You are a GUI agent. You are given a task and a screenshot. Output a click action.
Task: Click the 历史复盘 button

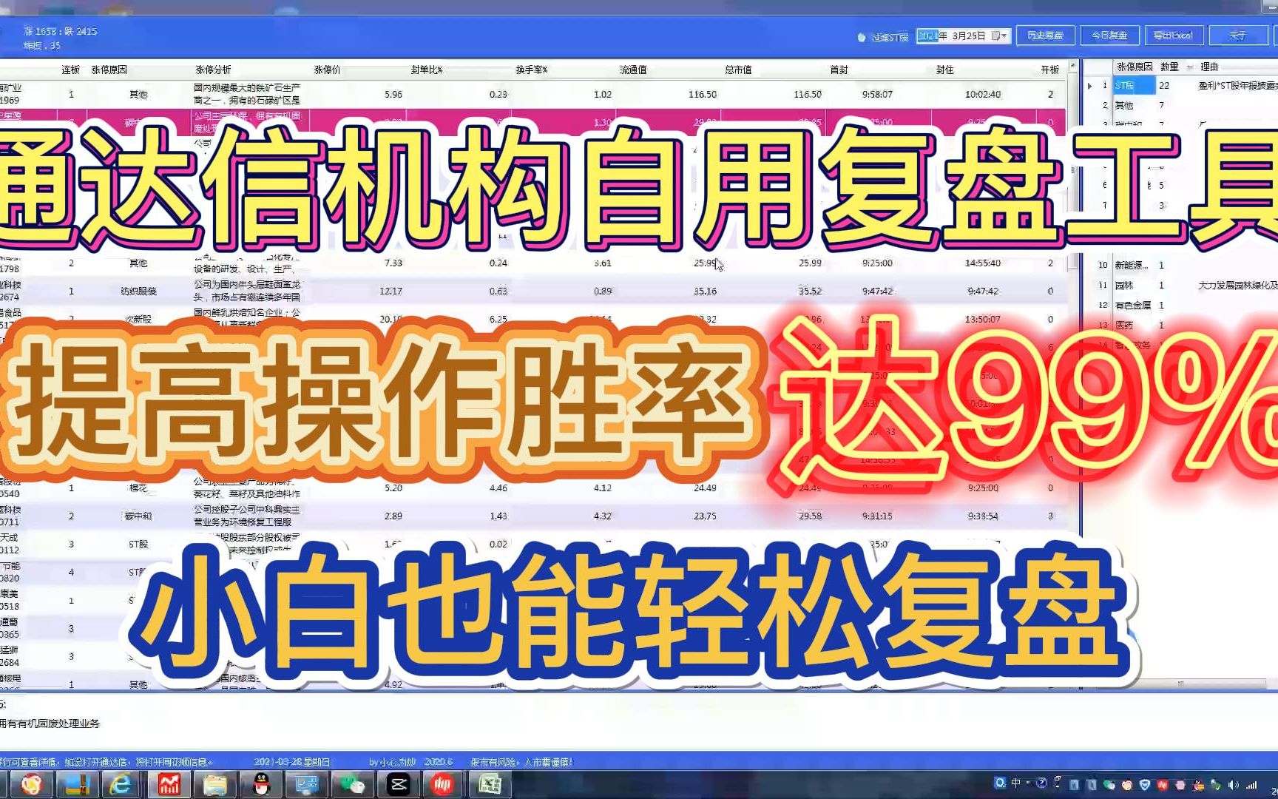coord(1045,36)
